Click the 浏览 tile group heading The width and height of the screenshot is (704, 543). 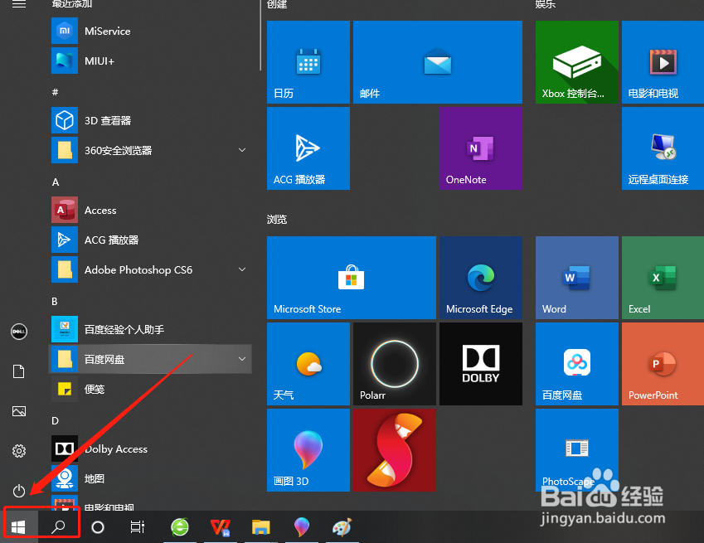277,219
